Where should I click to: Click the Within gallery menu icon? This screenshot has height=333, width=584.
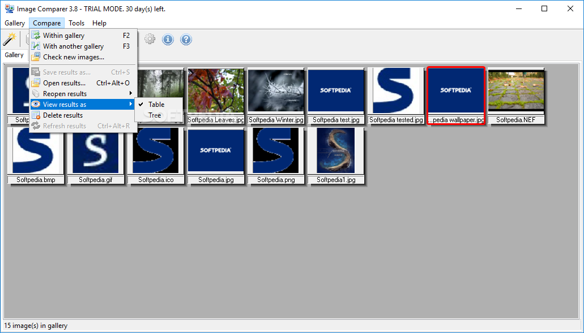coord(36,35)
